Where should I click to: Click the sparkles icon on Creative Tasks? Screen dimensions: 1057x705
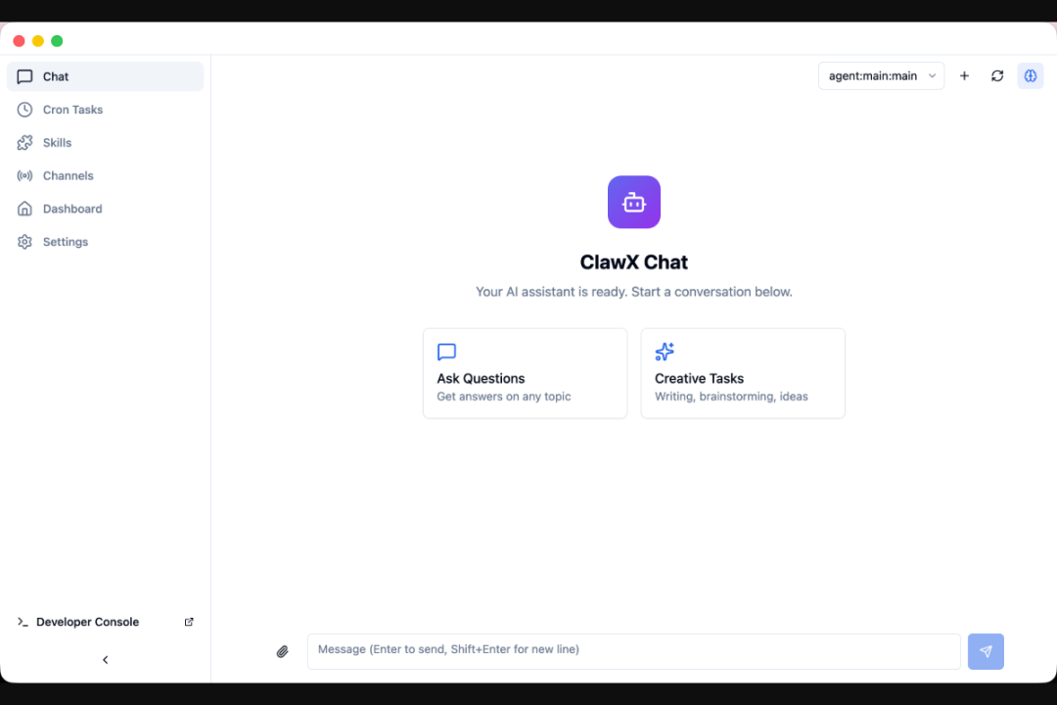665,352
